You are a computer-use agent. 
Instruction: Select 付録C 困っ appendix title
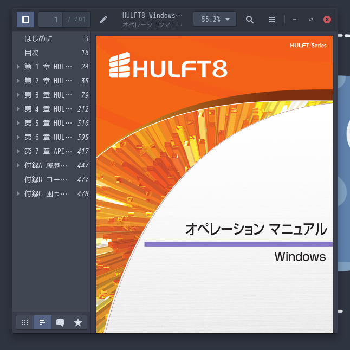tap(46, 193)
